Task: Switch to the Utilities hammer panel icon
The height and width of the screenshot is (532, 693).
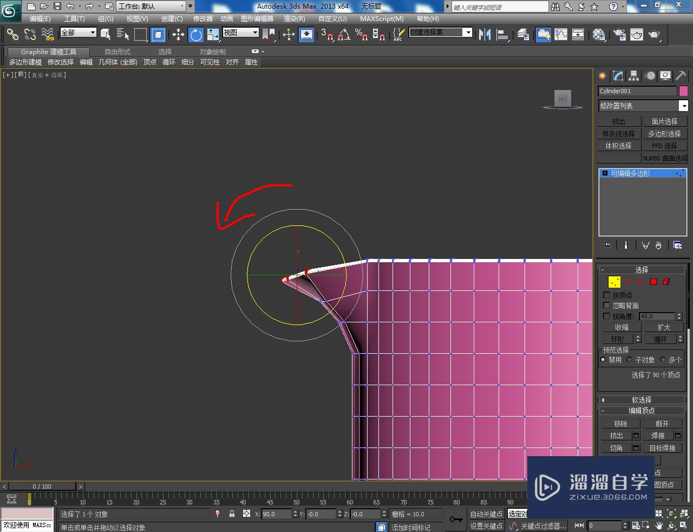Action: (681, 76)
